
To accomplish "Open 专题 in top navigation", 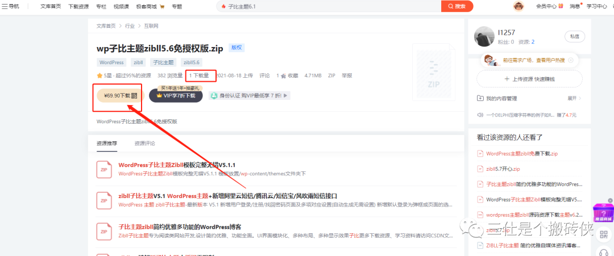I will [177, 6].
